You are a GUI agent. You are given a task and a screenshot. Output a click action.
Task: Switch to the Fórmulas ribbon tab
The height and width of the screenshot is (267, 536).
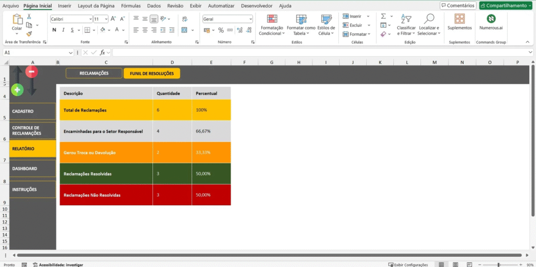(x=130, y=6)
